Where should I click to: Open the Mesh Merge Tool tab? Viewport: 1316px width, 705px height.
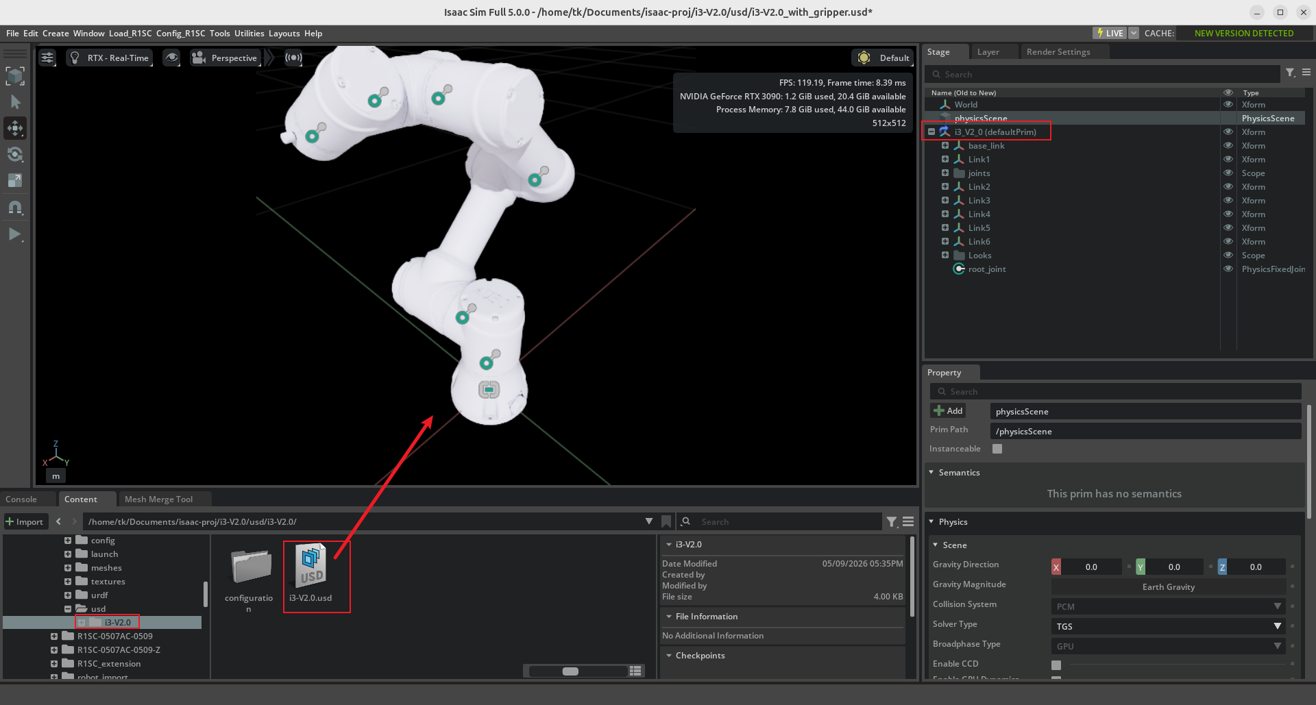[158, 499]
